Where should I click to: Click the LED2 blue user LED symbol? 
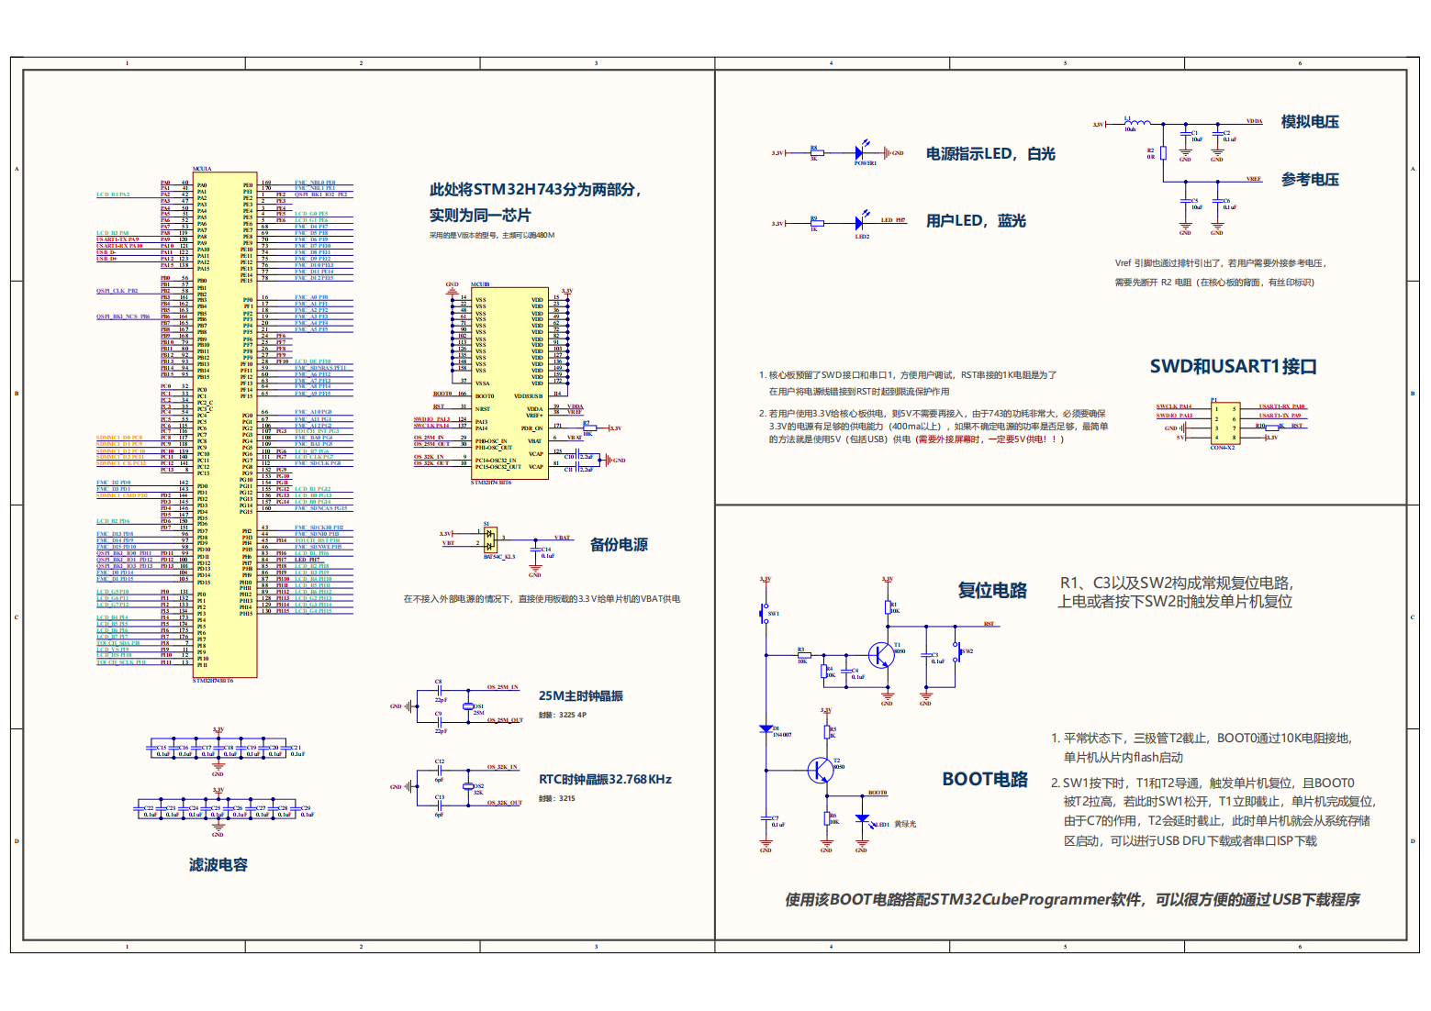pos(861,222)
